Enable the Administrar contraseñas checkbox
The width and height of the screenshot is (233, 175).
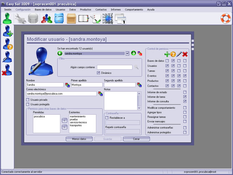point(185,128)
